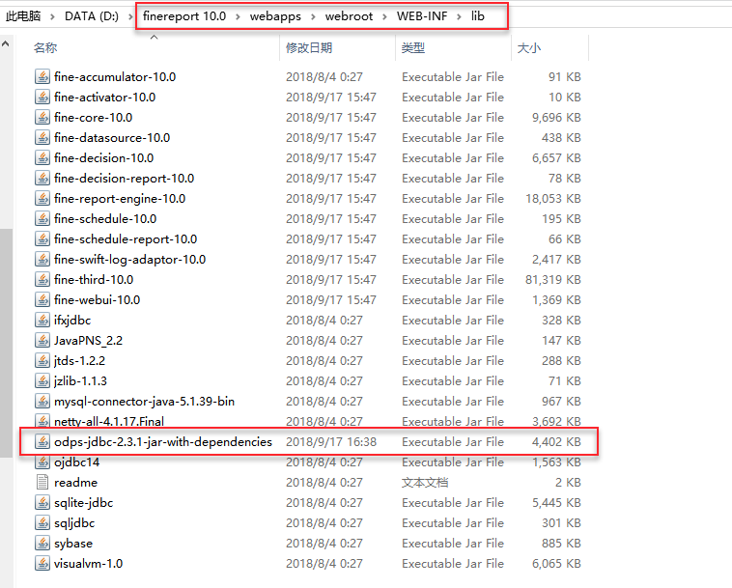Click the fine-activator-10.0 jar icon

click(x=42, y=98)
